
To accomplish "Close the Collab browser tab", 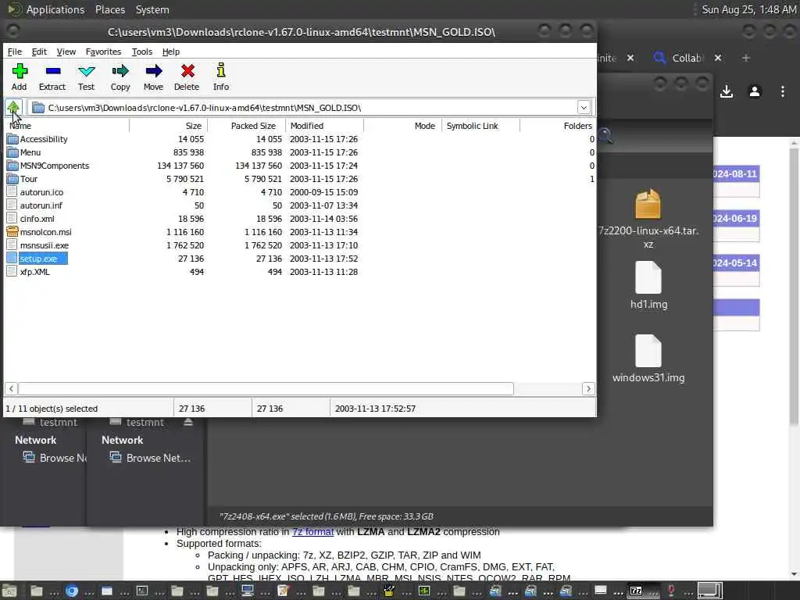I will coord(718,58).
